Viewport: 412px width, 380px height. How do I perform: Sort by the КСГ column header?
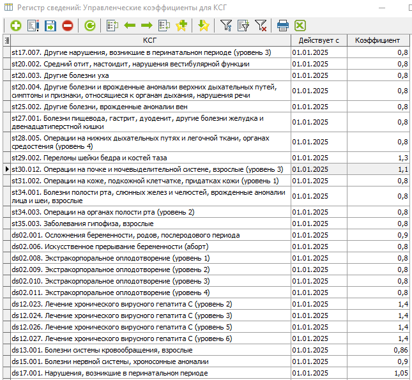point(150,40)
